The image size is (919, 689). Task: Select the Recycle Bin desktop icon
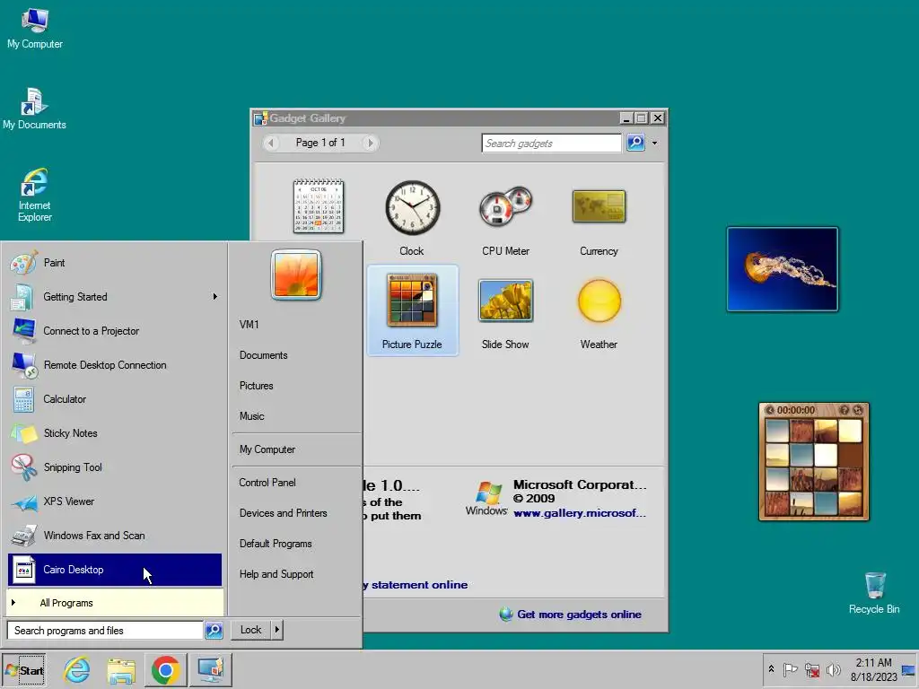pos(874,593)
